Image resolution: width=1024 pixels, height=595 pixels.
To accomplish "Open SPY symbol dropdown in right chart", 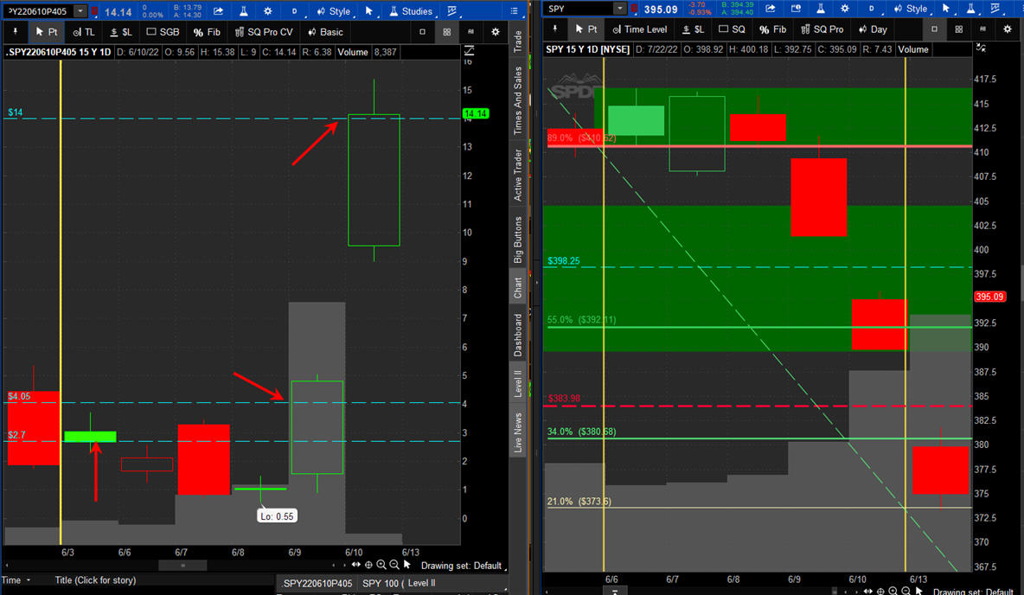I will 620,9.
